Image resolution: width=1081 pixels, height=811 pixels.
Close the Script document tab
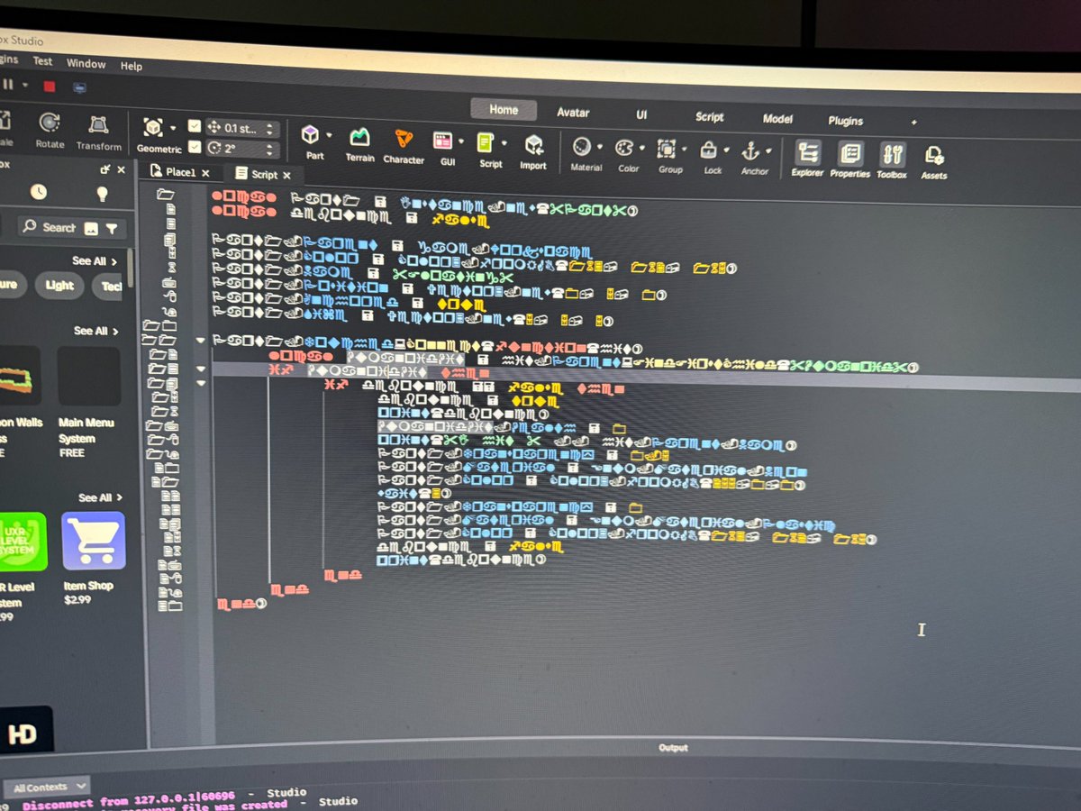(286, 176)
